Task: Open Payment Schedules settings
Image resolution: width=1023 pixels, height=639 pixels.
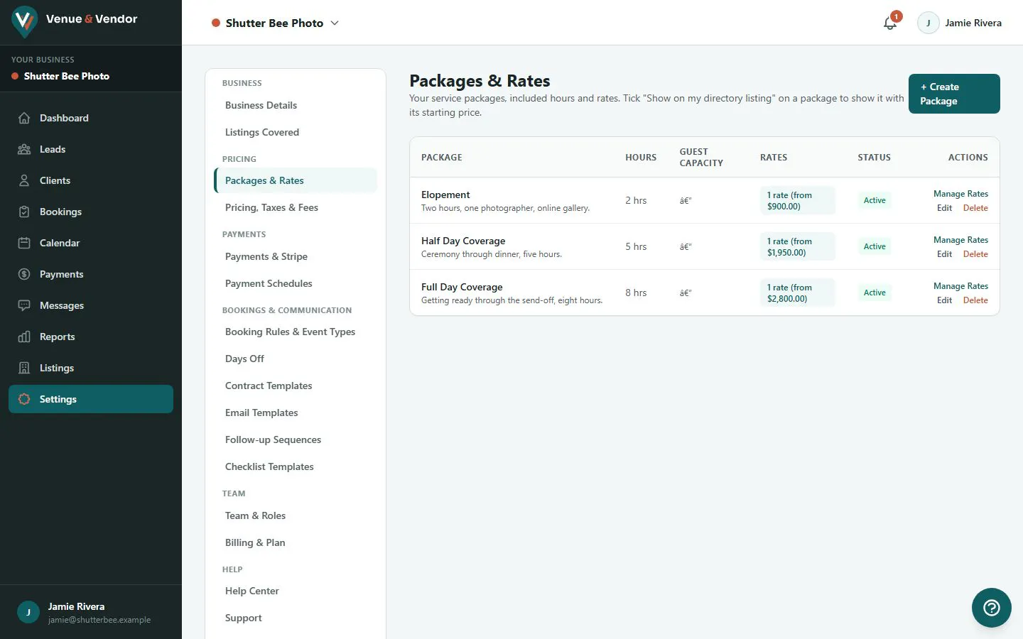Action: (296, 283)
